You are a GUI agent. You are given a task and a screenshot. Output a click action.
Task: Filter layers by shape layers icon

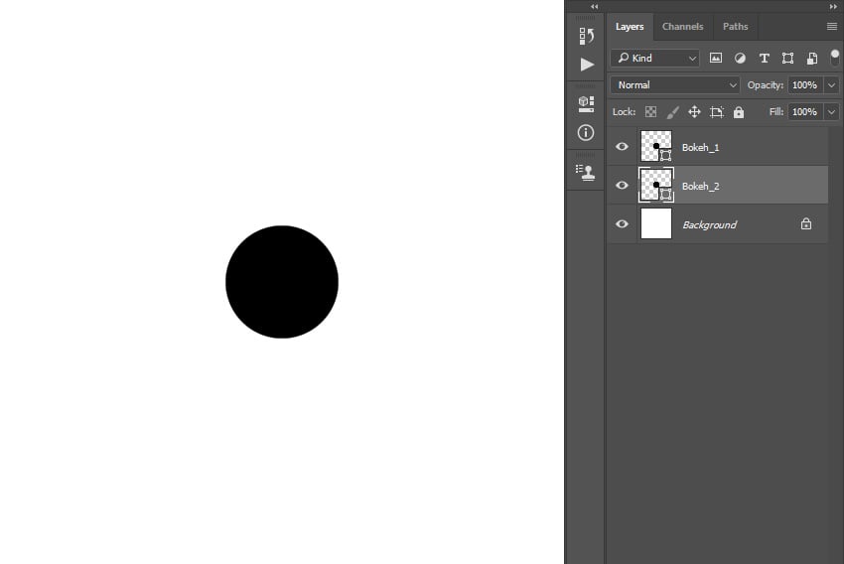click(787, 59)
